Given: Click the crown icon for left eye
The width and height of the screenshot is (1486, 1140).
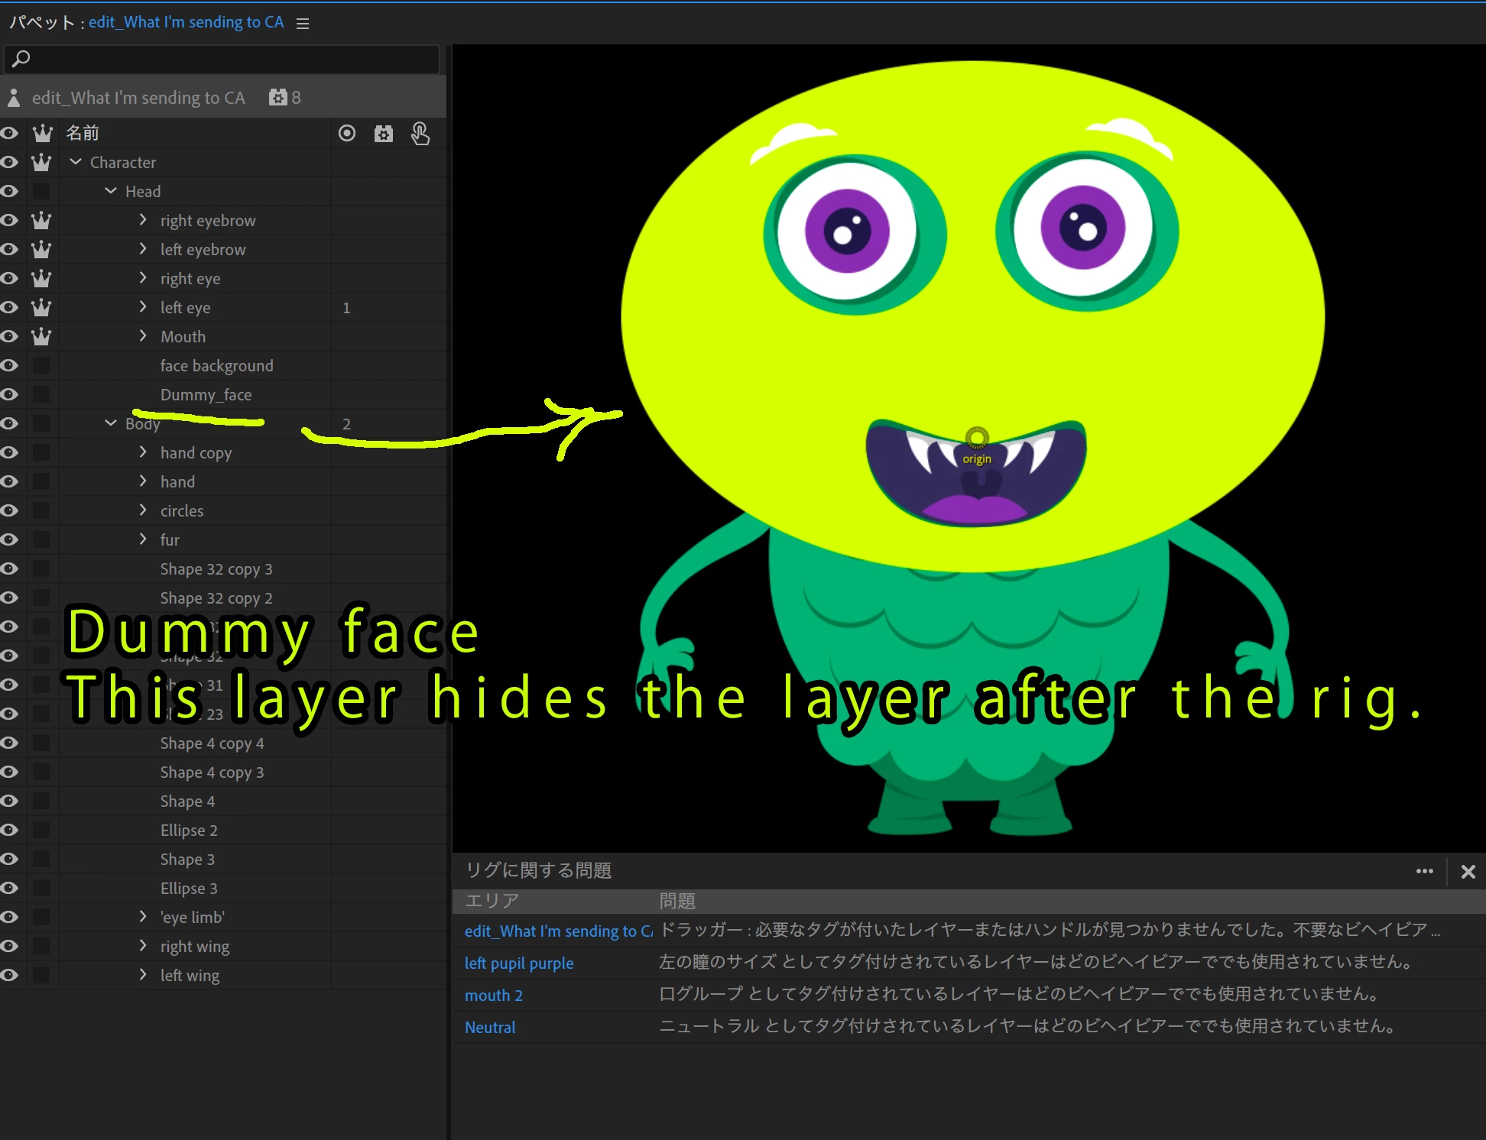Looking at the screenshot, I should (x=41, y=307).
